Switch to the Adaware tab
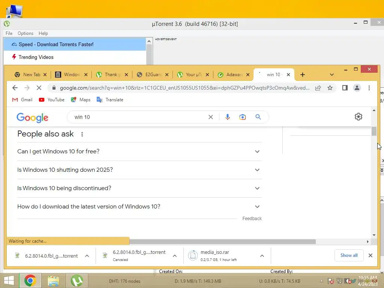The image size is (384, 288). [x=234, y=75]
